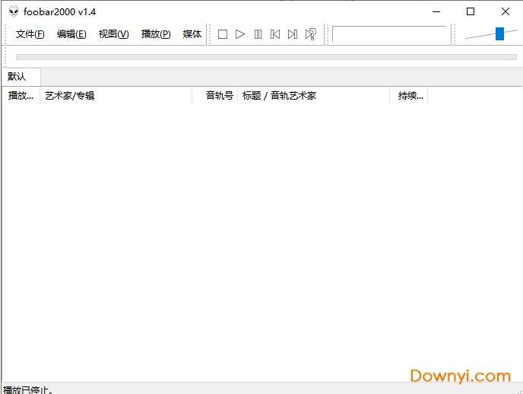Image resolution: width=523 pixels, height=394 pixels.
Task: Close the foobar2000 window
Action: tap(506, 11)
